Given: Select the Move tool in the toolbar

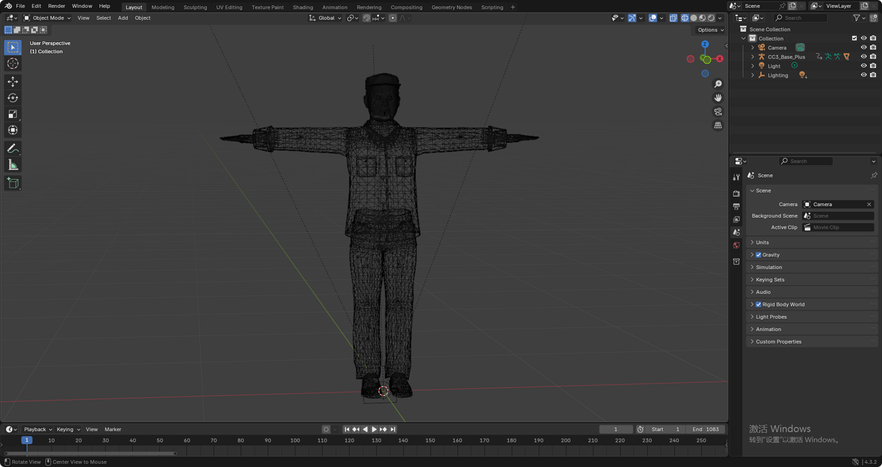Looking at the screenshot, I should coord(13,82).
